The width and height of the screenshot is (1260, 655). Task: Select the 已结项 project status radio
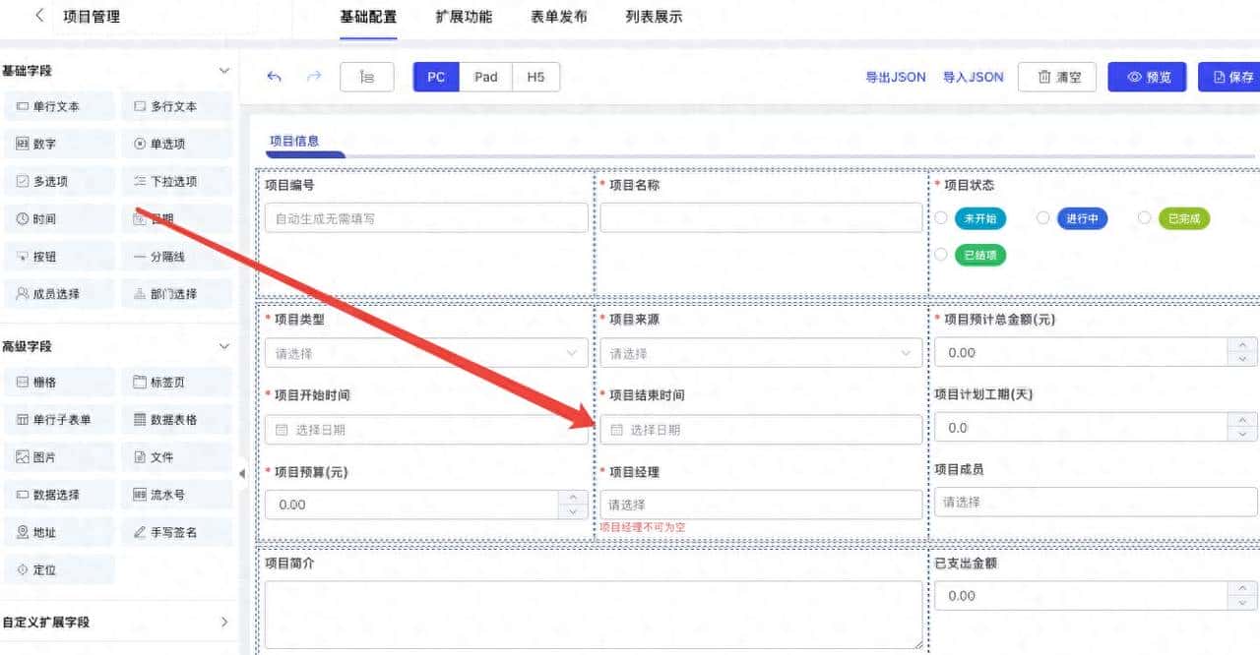coord(942,254)
